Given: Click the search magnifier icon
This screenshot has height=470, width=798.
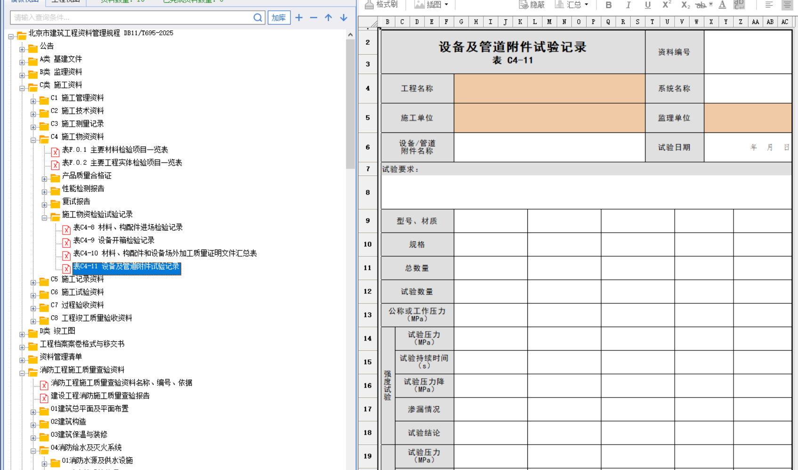Looking at the screenshot, I should [258, 17].
